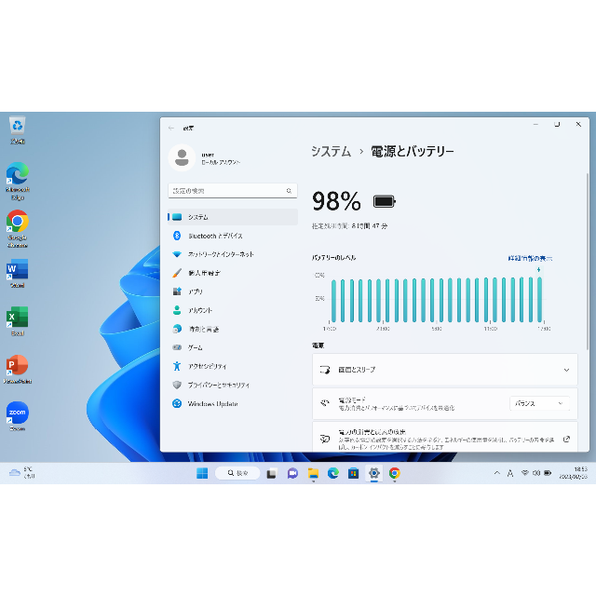
Task: Open the 電力消費 power consumption card
Action: [445, 437]
